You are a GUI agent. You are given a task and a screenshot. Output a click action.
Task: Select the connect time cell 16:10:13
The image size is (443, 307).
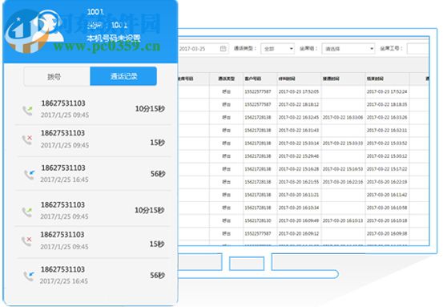343,220
